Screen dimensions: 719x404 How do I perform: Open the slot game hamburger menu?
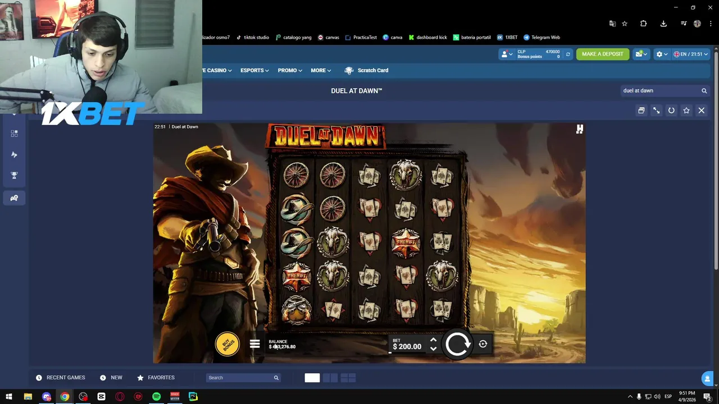254,344
